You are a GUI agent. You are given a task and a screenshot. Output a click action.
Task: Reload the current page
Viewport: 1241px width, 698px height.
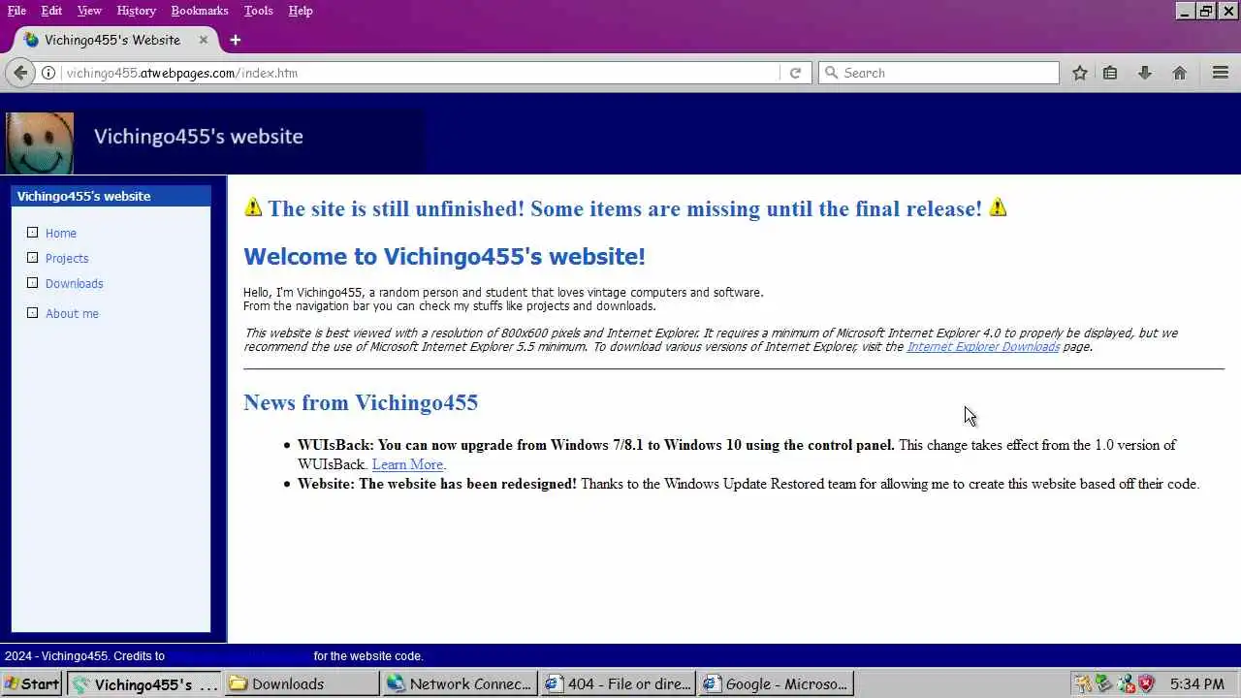795,73
